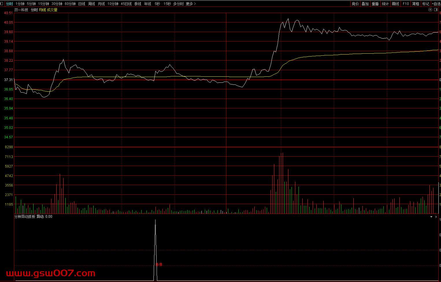The height and width of the screenshot is (282, 441).
Task: Click the small square icon left of 分时 tab
Action: click(x=2, y=4)
